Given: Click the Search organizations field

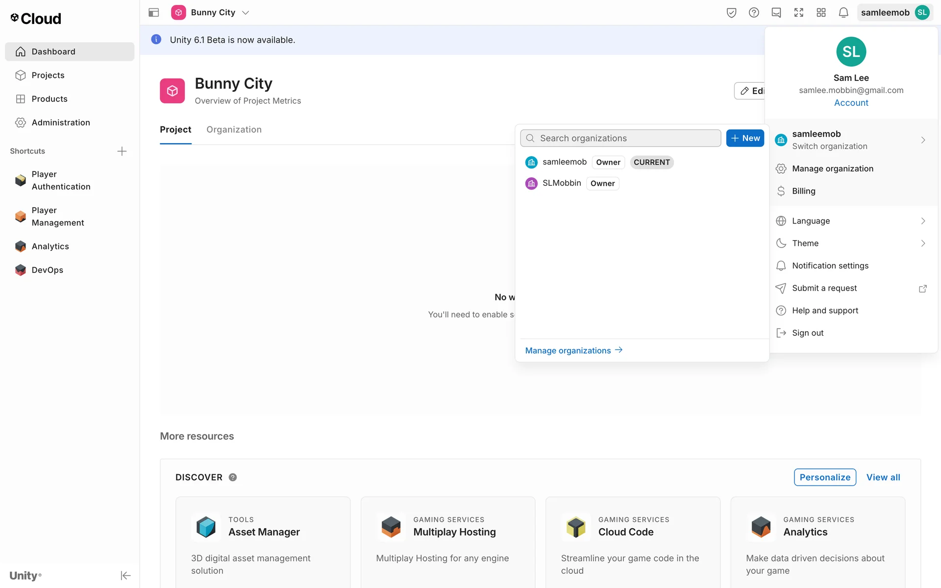Looking at the screenshot, I should tap(620, 138).
